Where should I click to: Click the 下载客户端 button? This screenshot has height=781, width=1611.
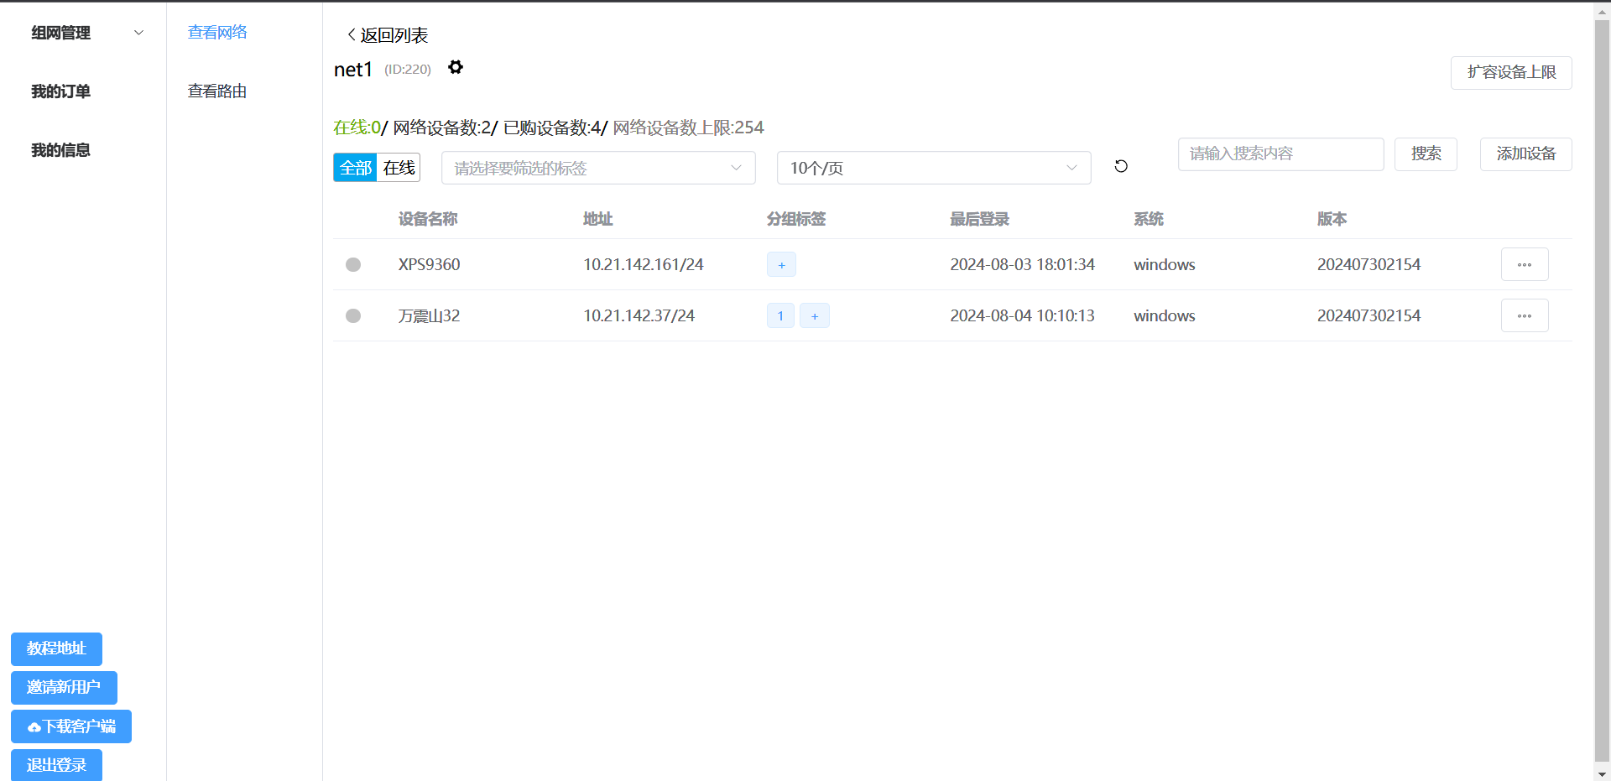click(x=71, y=726)
